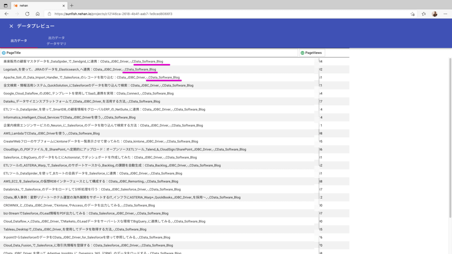
Task: Select the PageViews column header
Action: (312, 53)
